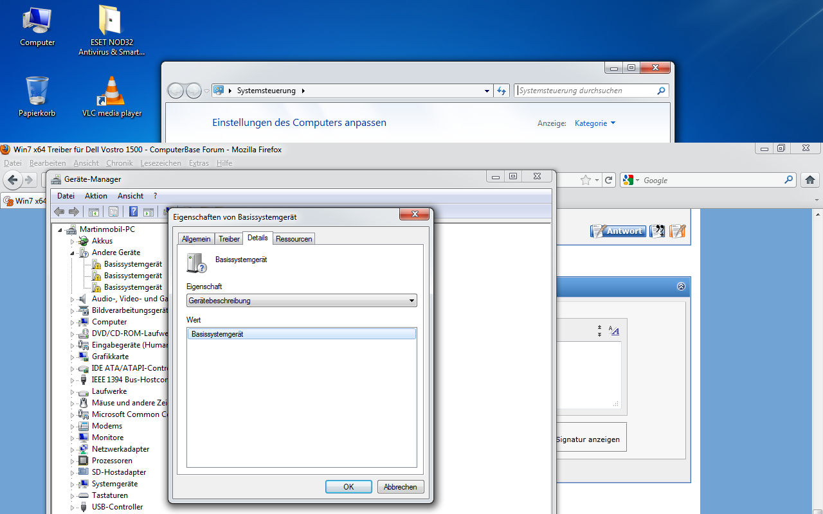
Task: Open the Lesezeichen menu in Firefox
Action: coord(161,163)
